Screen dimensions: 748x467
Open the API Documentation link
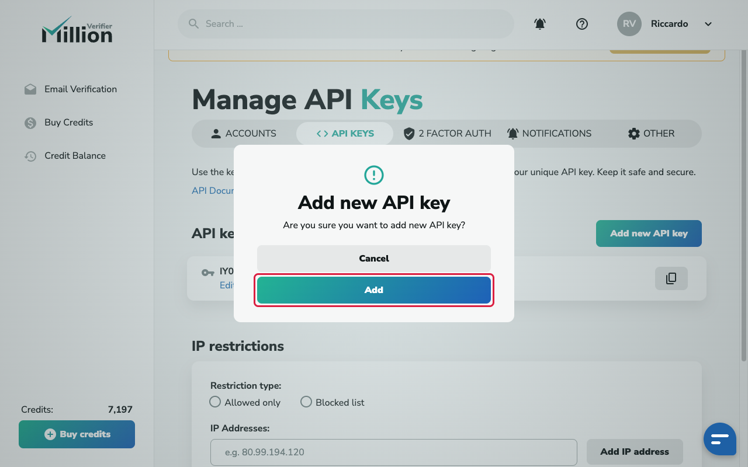point(213,190)
